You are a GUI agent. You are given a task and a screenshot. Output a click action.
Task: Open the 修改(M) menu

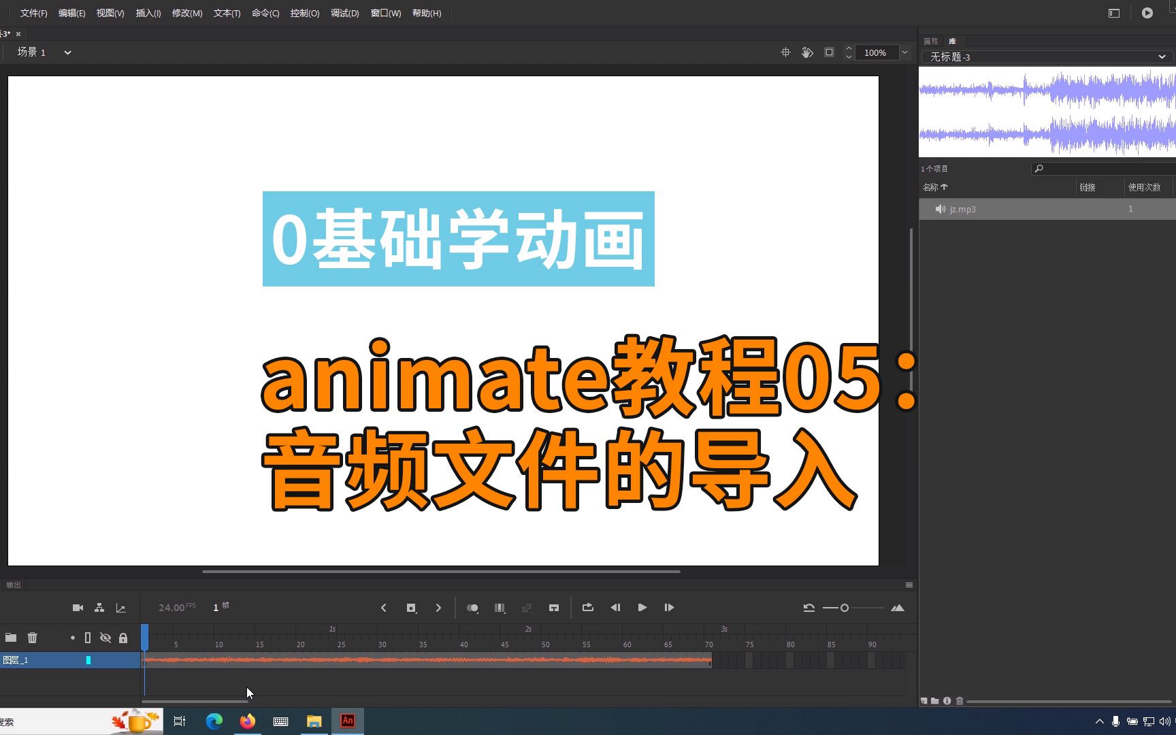click(x=187, y=13)
